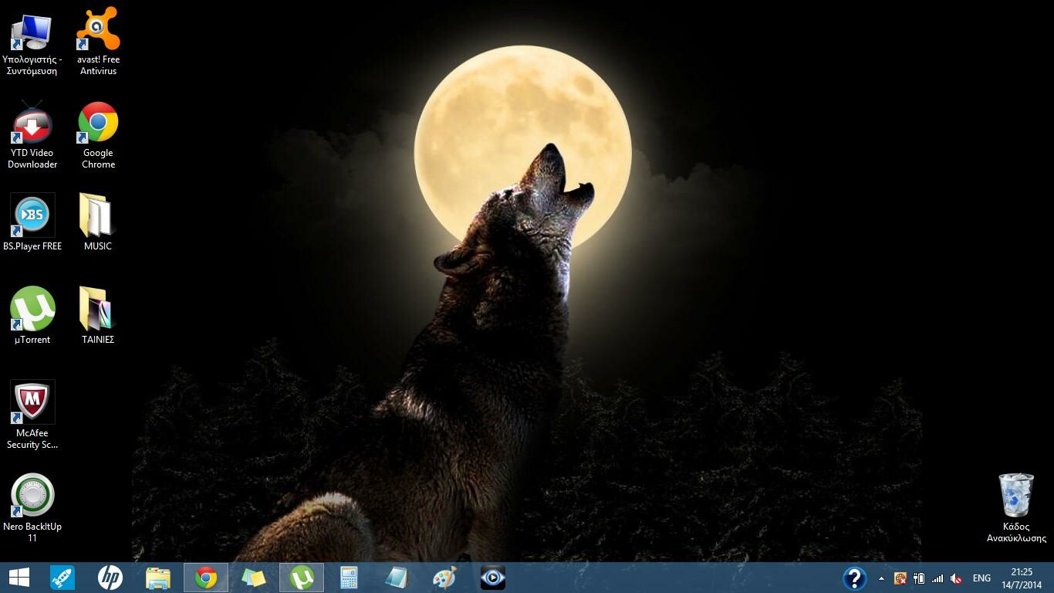Image resolution: width=1054 pixels, height=593 pixels.
Task: Open the ENG input language selector
Action: tap(981, 578)
